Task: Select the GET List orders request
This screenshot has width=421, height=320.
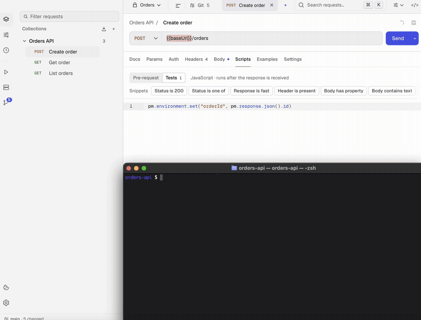Action: click(x=63, y=73)
